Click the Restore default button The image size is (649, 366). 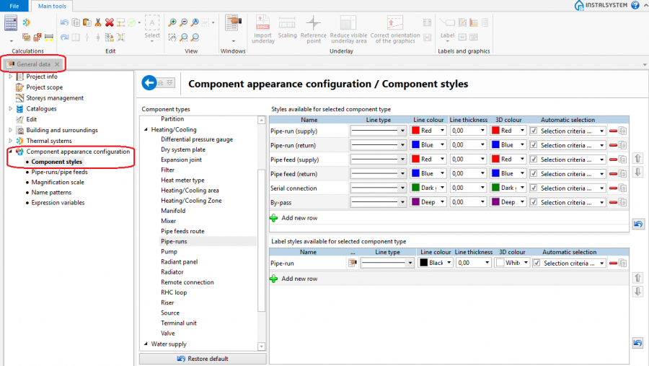(x=203, y=359)
